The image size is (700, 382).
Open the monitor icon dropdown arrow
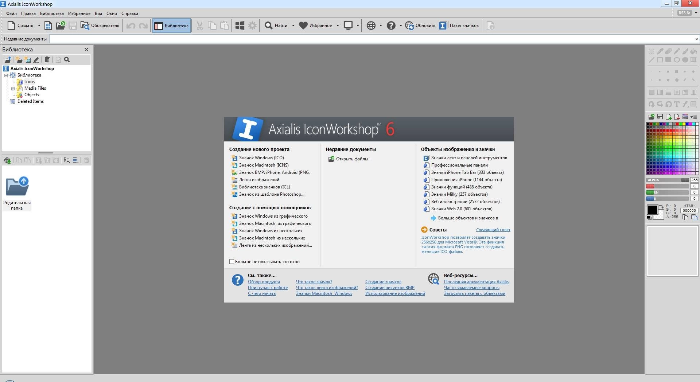click(358, 26)
